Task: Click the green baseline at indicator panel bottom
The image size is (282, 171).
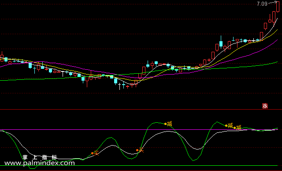Action: tap(139, 165)
